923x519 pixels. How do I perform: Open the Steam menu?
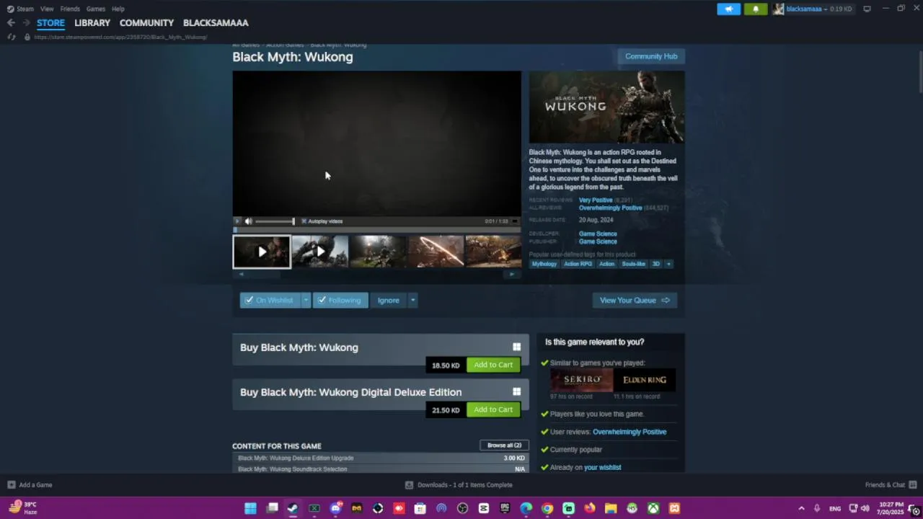coord(20,9)
